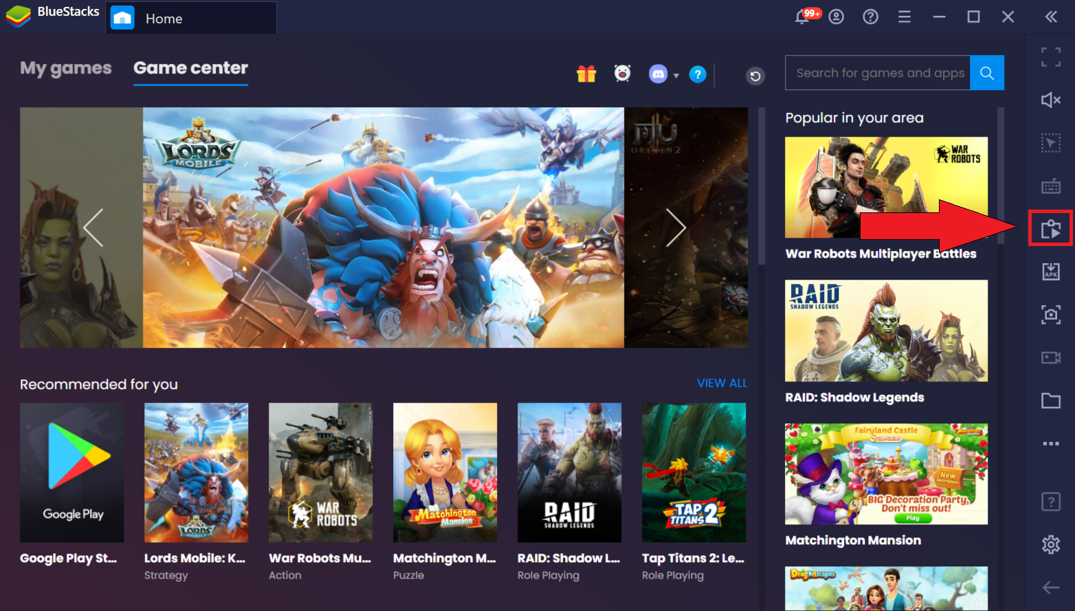This screenshot has height=611, width=1075.
Task: Open Lords Mobile recommended game tile
Action: 197,473
